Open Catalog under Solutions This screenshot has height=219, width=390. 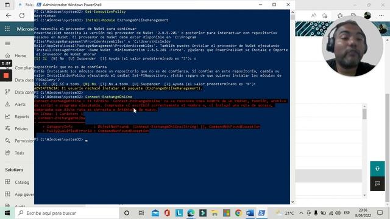click(22, 182)
